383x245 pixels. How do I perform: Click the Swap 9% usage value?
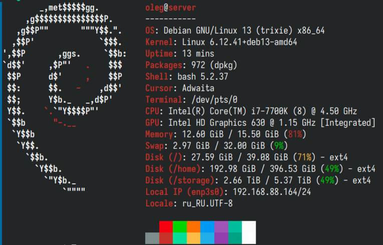click(x=279, y=146)
